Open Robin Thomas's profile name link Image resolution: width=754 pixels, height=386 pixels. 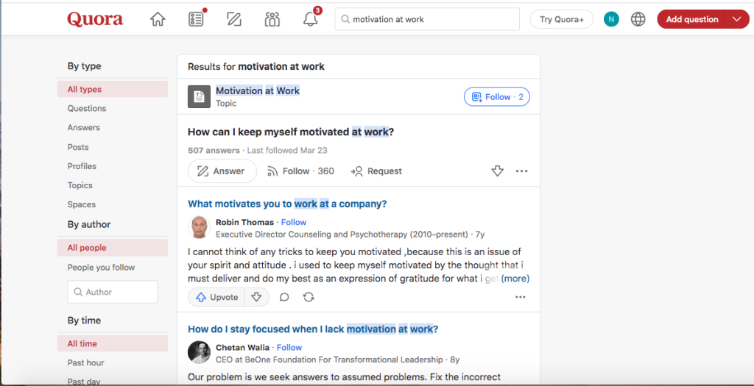click(x=244, y=222)
